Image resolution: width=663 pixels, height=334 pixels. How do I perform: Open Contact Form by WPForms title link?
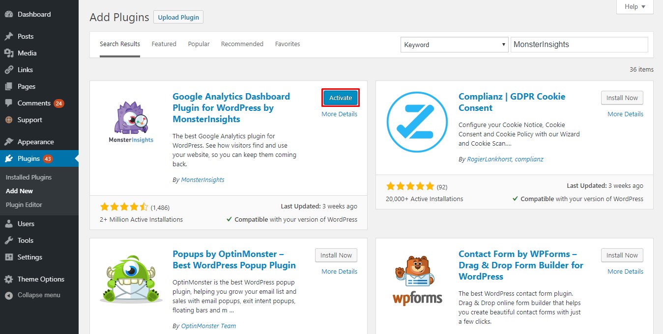tap(521, 265)
